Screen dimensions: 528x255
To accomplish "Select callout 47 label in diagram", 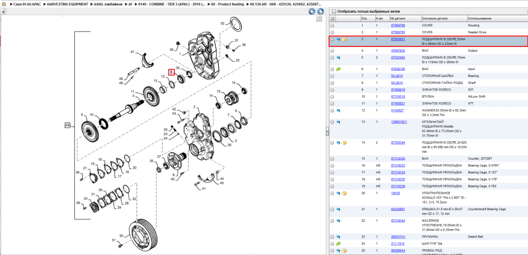I will tap(133, 52).
